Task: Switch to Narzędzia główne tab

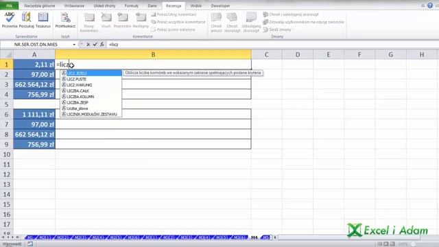Action: pyautogui.click(x=40, y=5)
